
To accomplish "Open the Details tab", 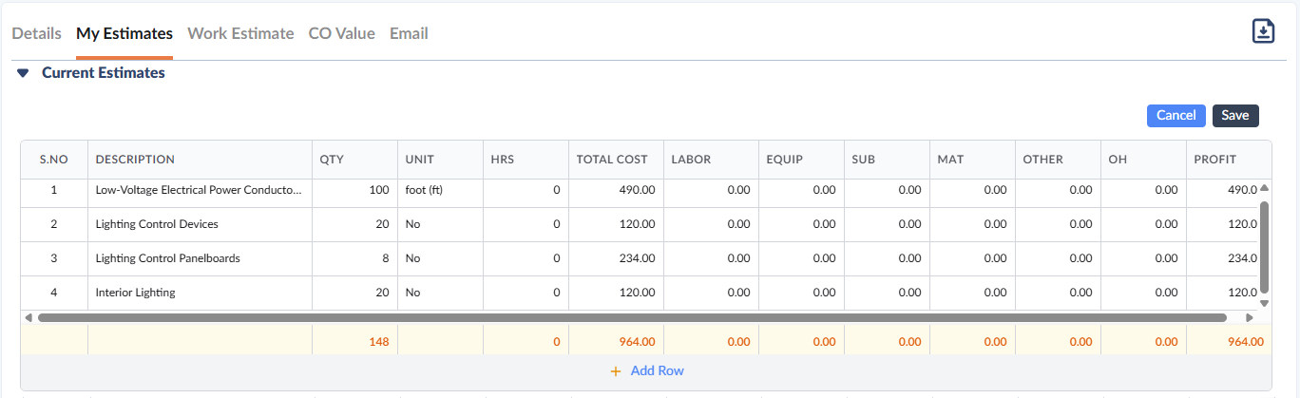I will (36, 33).
